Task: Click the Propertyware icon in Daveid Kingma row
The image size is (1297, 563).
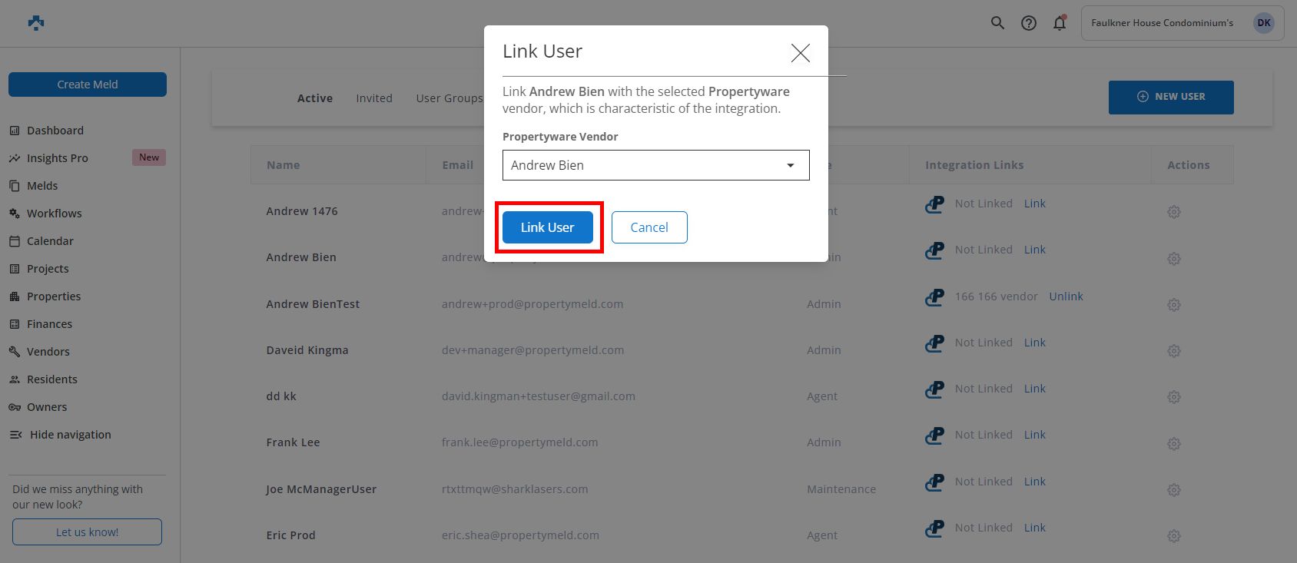Action: 934,343
